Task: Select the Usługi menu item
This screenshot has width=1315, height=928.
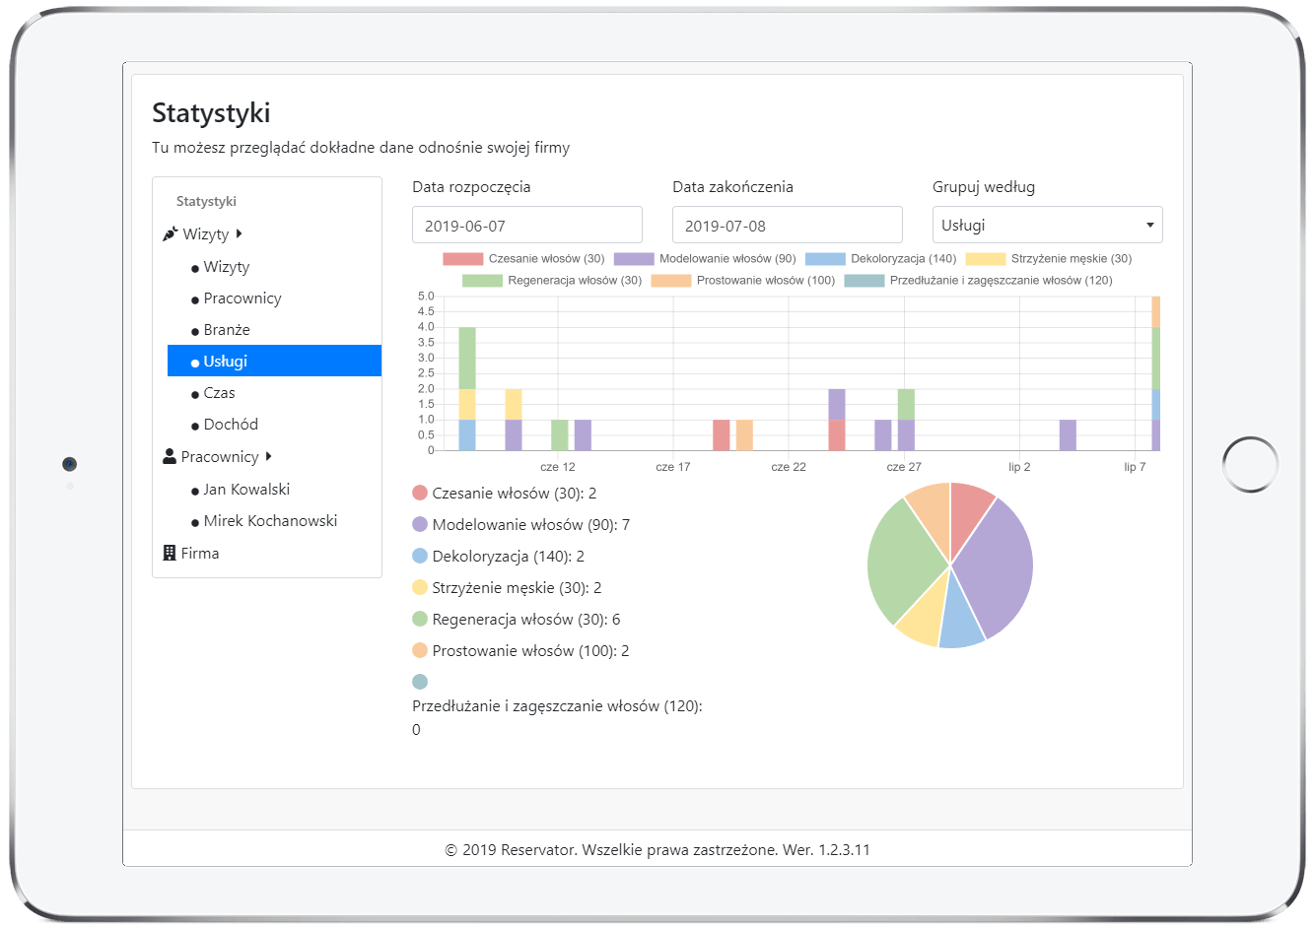Action: click(x=225, y=362)
